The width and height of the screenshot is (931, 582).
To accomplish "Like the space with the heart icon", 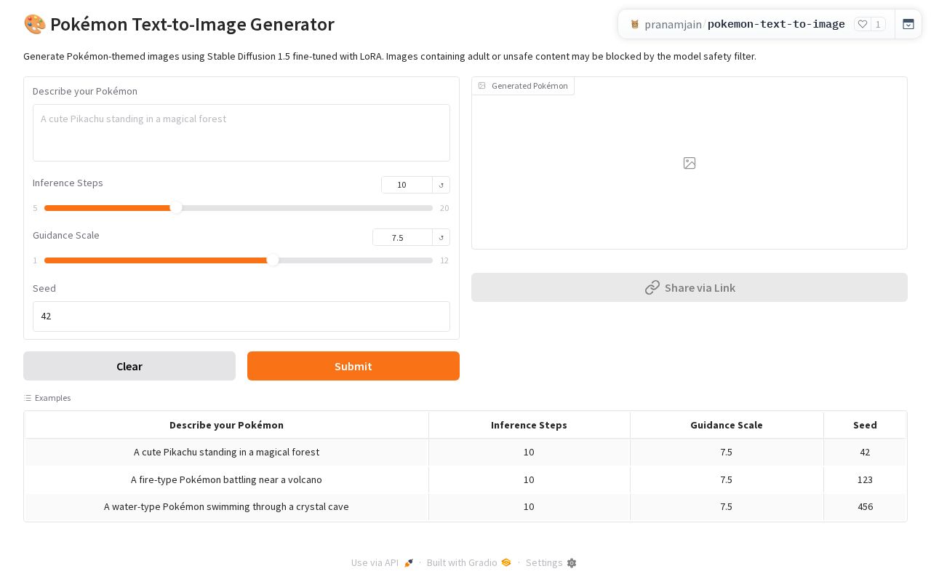I will coord(863,24).
